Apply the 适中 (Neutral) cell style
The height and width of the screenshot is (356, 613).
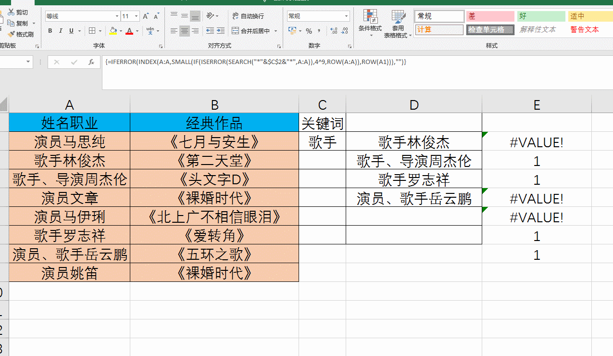pos(590,16)
